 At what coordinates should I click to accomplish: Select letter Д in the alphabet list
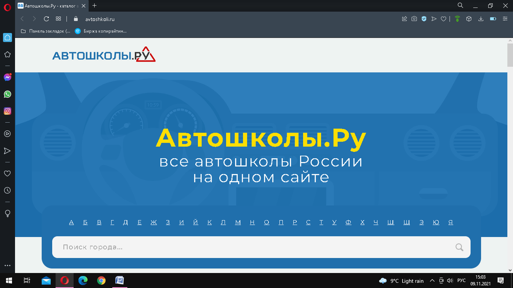[126, 222]
